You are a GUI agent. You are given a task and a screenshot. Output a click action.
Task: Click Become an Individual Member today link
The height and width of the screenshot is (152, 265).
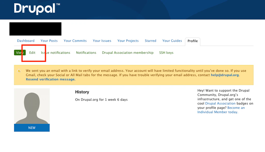point(221,110)
